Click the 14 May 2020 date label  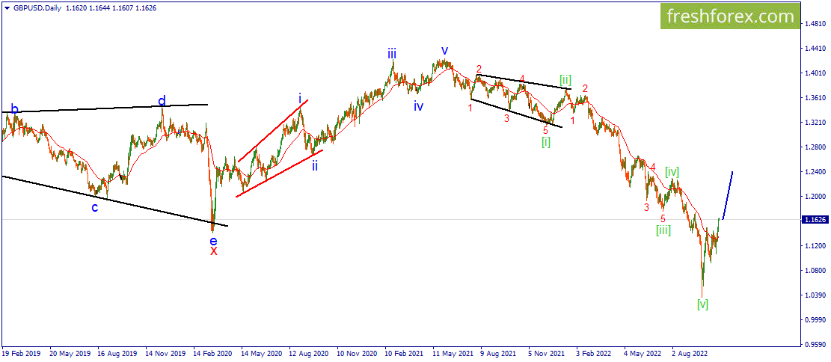coord(261,353)
